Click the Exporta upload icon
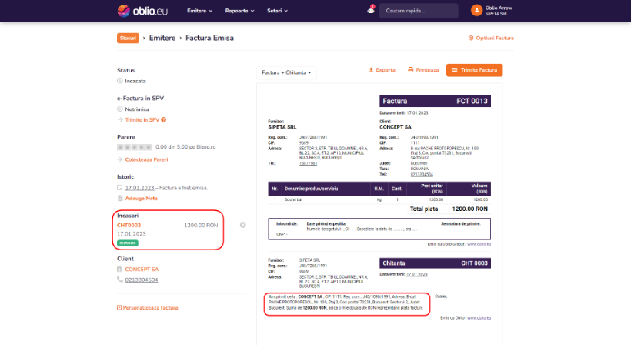The height and width of the screenshot is (345, 631). (x=371, y=69)
